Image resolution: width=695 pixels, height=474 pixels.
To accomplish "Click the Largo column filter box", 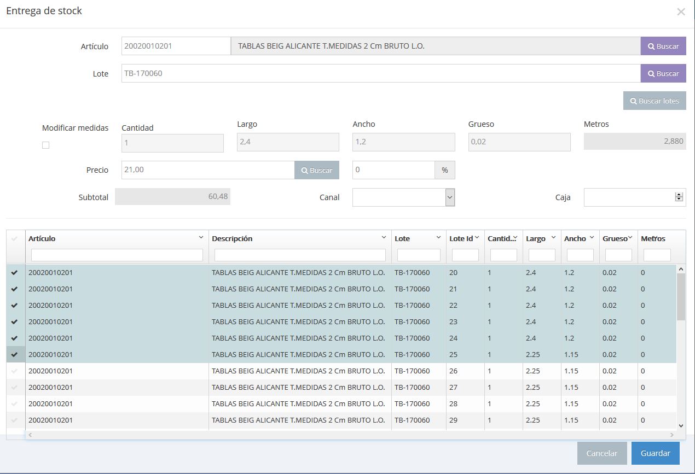I will coord(542,255).
